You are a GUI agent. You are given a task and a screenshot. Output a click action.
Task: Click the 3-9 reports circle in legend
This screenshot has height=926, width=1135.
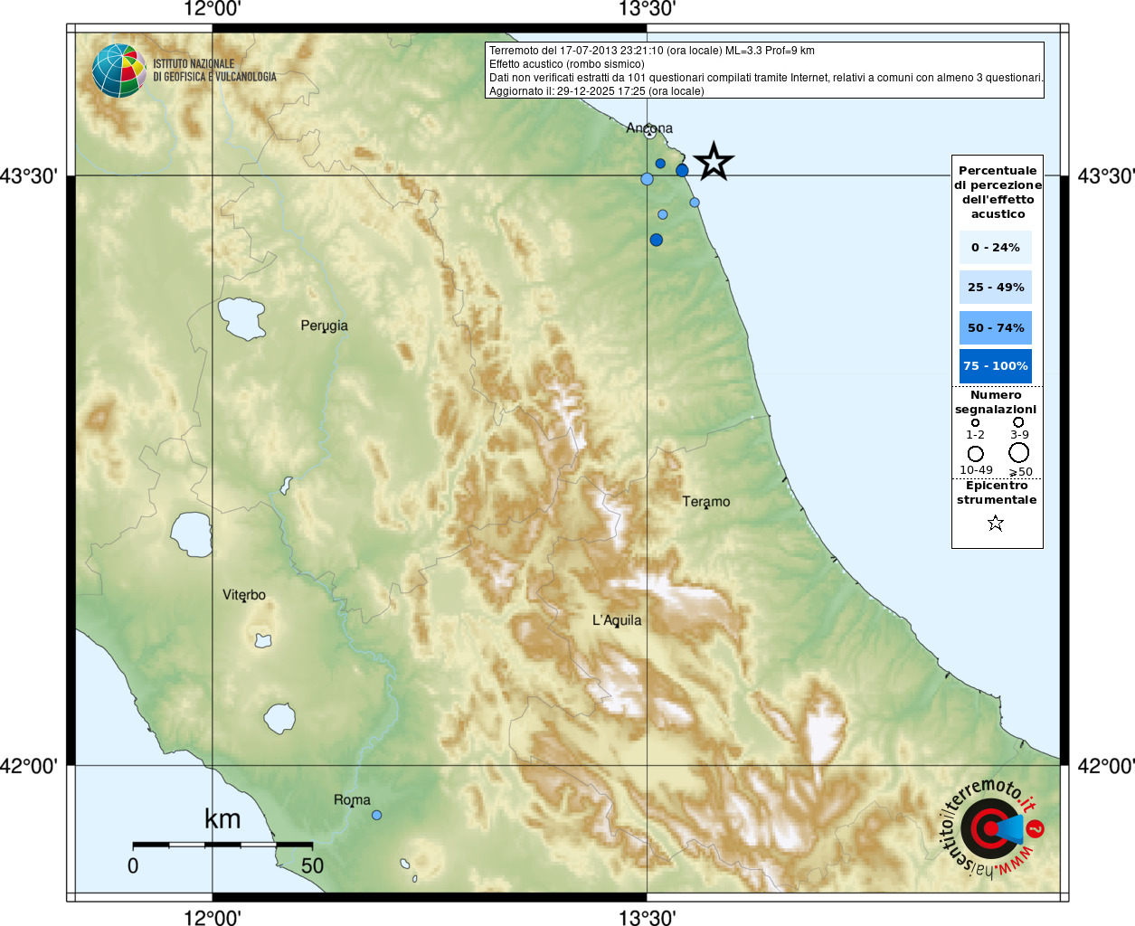pos(1018,421)
